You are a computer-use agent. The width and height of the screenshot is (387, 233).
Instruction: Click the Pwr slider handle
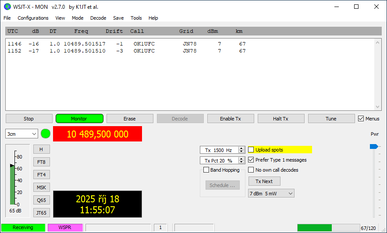[373, 146]
